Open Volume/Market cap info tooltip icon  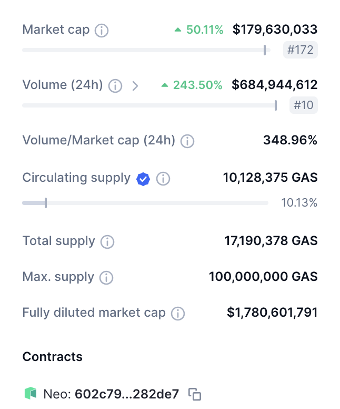pyautogui.click(x=187, y=141)
